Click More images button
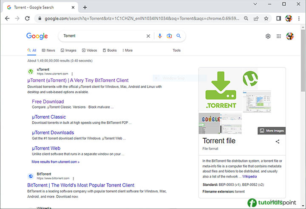Screen dimensions: 306x209 click(x=272, y=131)
